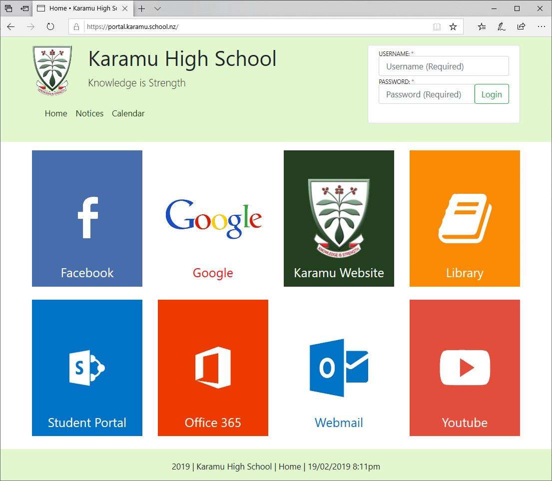Click the tabs set aside icon

(8, 8)
